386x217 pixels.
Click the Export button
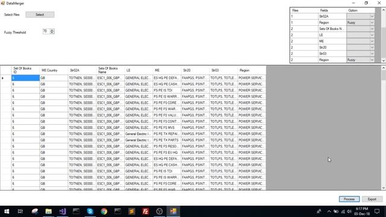coord(372,199)
